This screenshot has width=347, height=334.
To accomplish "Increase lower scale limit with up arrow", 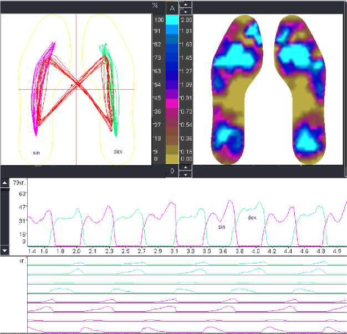I will (186, 168).
